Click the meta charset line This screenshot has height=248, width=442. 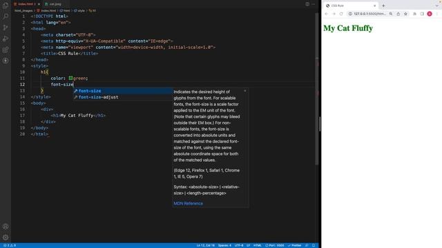tap(68, 35)
